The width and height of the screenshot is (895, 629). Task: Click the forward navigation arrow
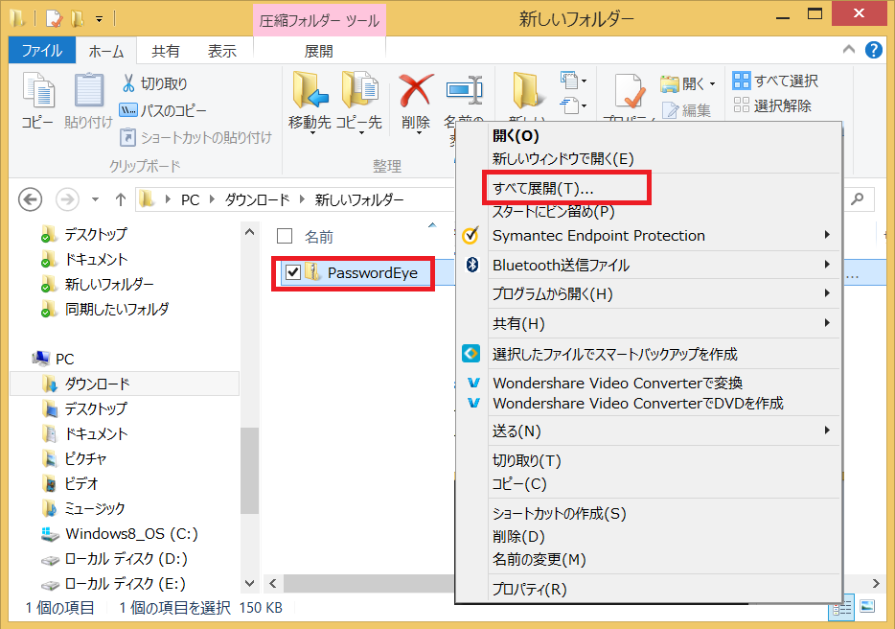point(67,199)
